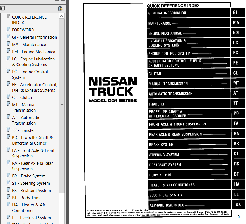Open the bookmarks panel Options menu

pyautogui.click(x=3, y=8)
